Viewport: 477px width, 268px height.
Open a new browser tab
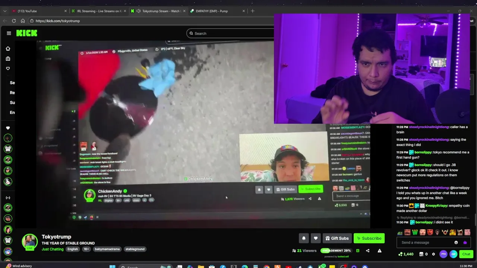[253, 11]
